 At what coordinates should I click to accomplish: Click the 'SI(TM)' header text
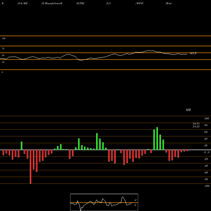click(x=80, y=3)
